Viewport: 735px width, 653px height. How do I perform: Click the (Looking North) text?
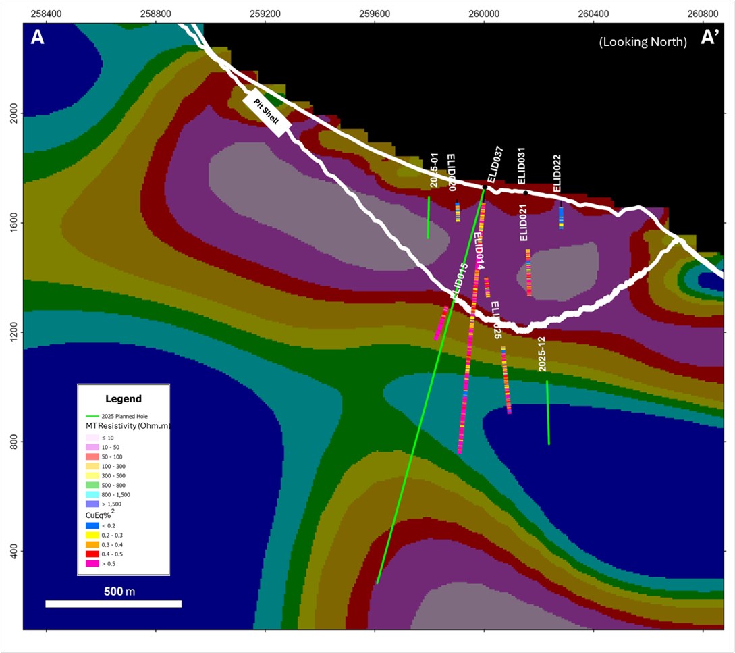pyautogui.click(x=643, y=42)
